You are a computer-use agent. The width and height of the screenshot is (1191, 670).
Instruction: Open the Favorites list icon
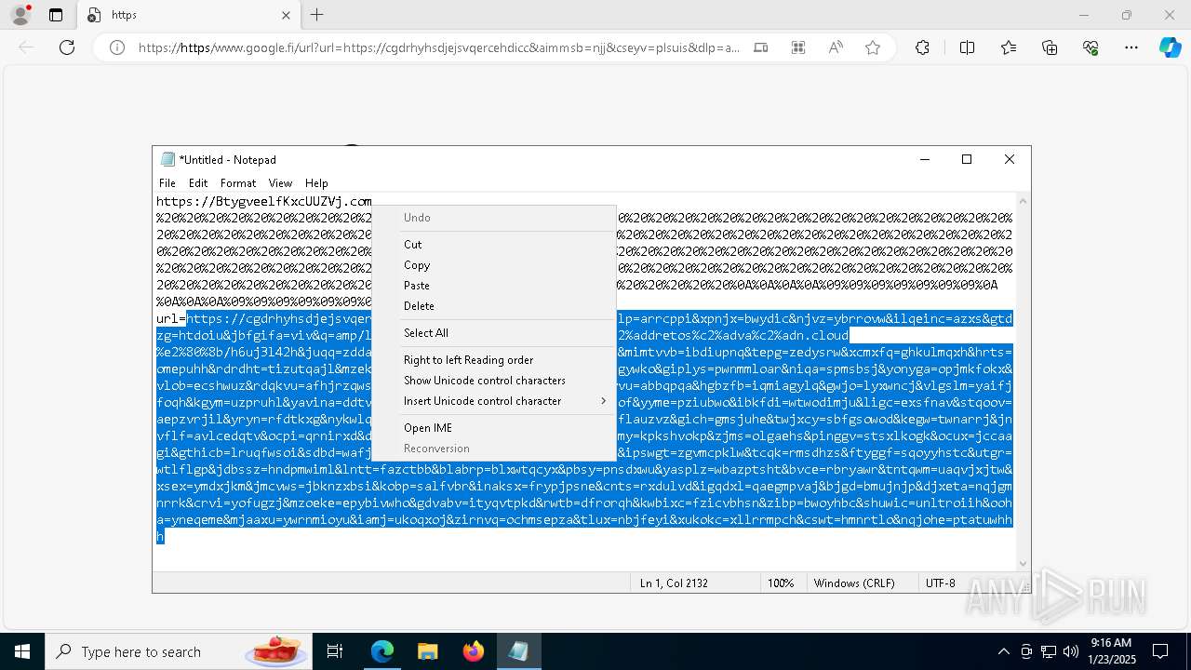[1009, 47]
